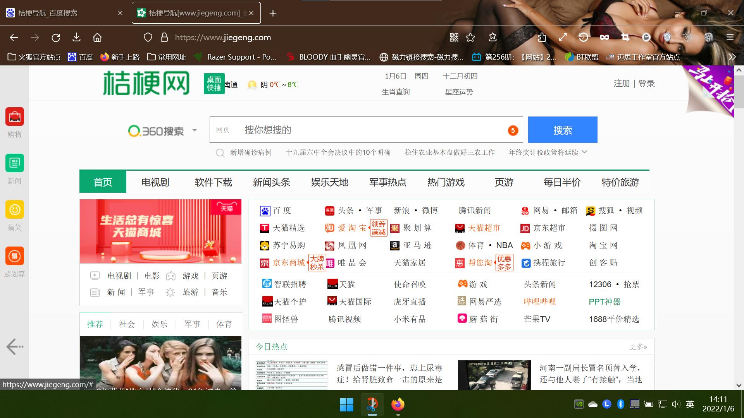Click the tracking protection shield

click(148, 37)
